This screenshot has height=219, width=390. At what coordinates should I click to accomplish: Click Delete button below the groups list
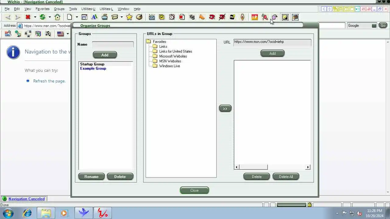pos(120,177)
